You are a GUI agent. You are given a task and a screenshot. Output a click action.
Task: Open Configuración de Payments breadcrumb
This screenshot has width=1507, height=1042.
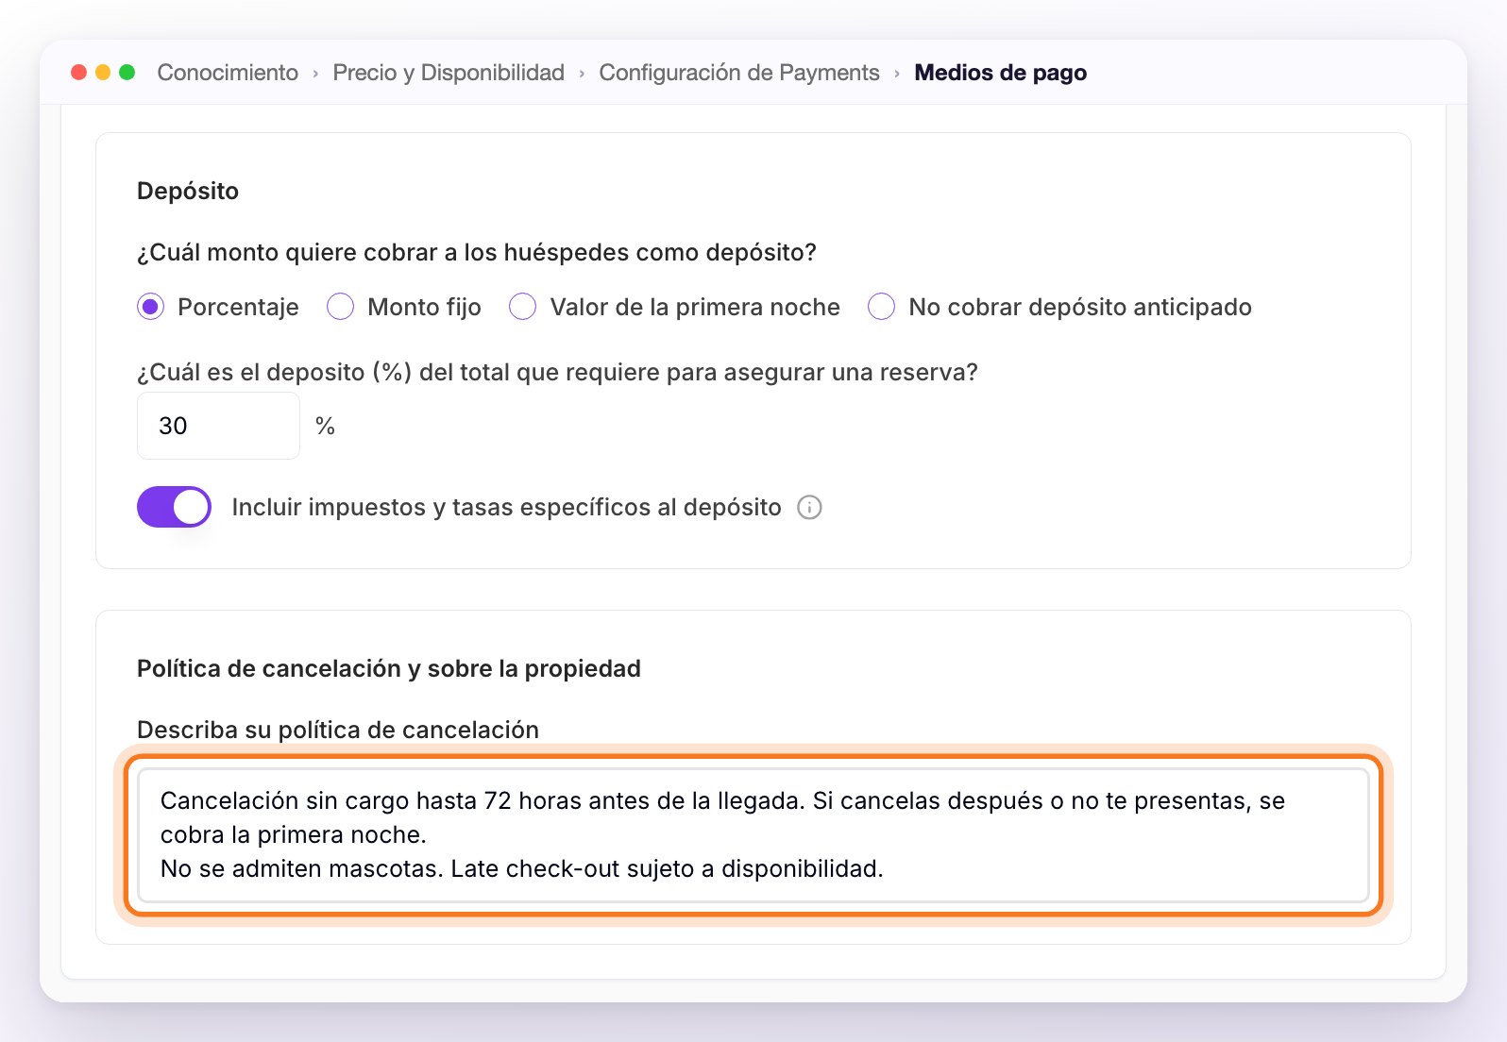(x=739, y=73)
